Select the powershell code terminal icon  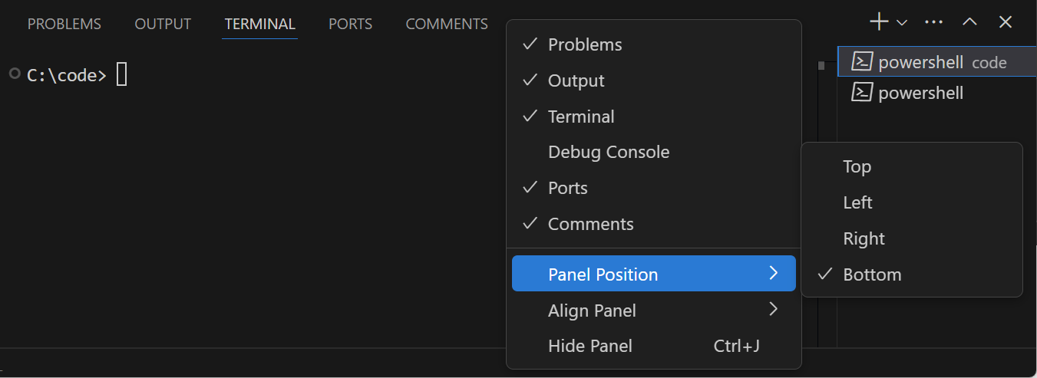[863, 62]
